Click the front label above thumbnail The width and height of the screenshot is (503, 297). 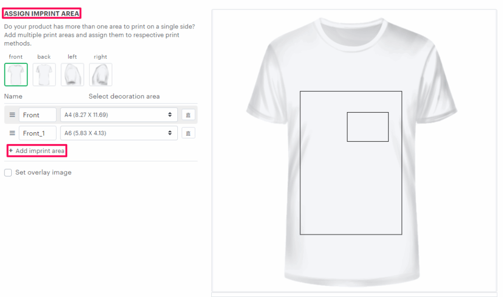coord(16,57)
